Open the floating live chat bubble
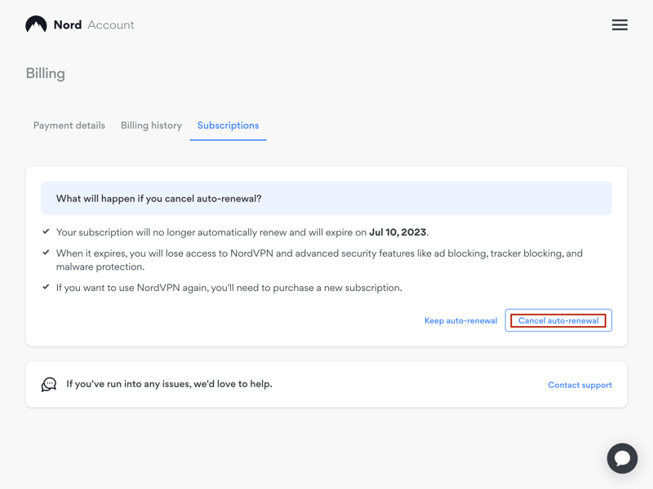Screen dimensions: 653x489 (622, 458)
